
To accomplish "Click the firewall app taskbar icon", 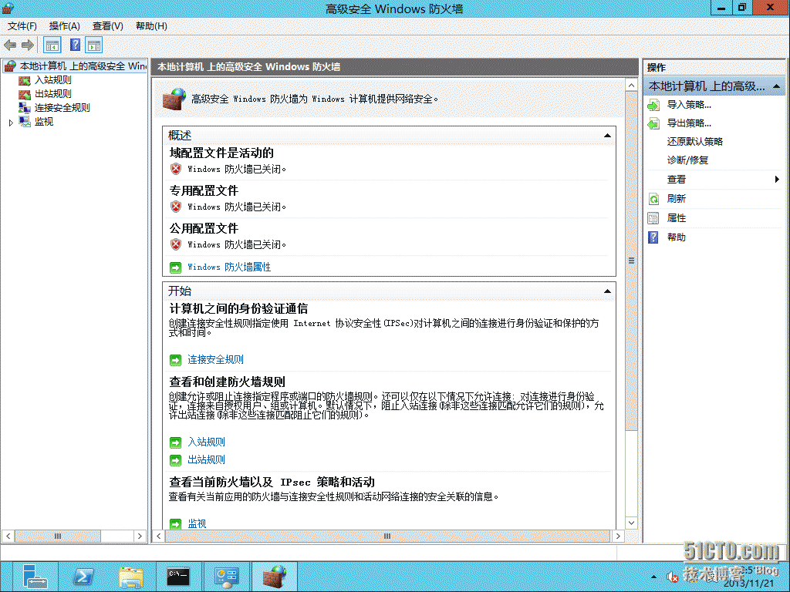I will (274, 577).
